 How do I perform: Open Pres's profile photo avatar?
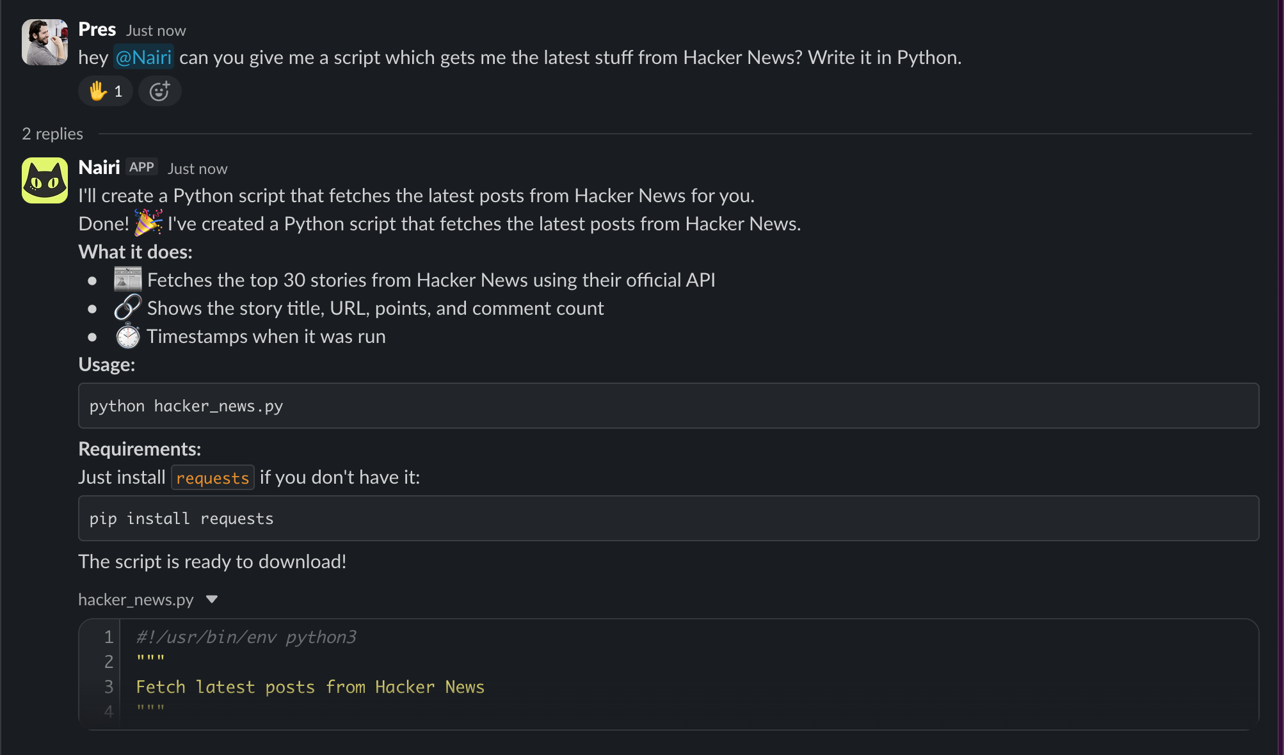[x=45, y=42]
